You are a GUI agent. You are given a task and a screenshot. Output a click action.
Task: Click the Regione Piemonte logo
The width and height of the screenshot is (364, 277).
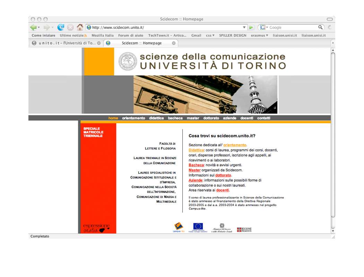[x=244, y=230]
